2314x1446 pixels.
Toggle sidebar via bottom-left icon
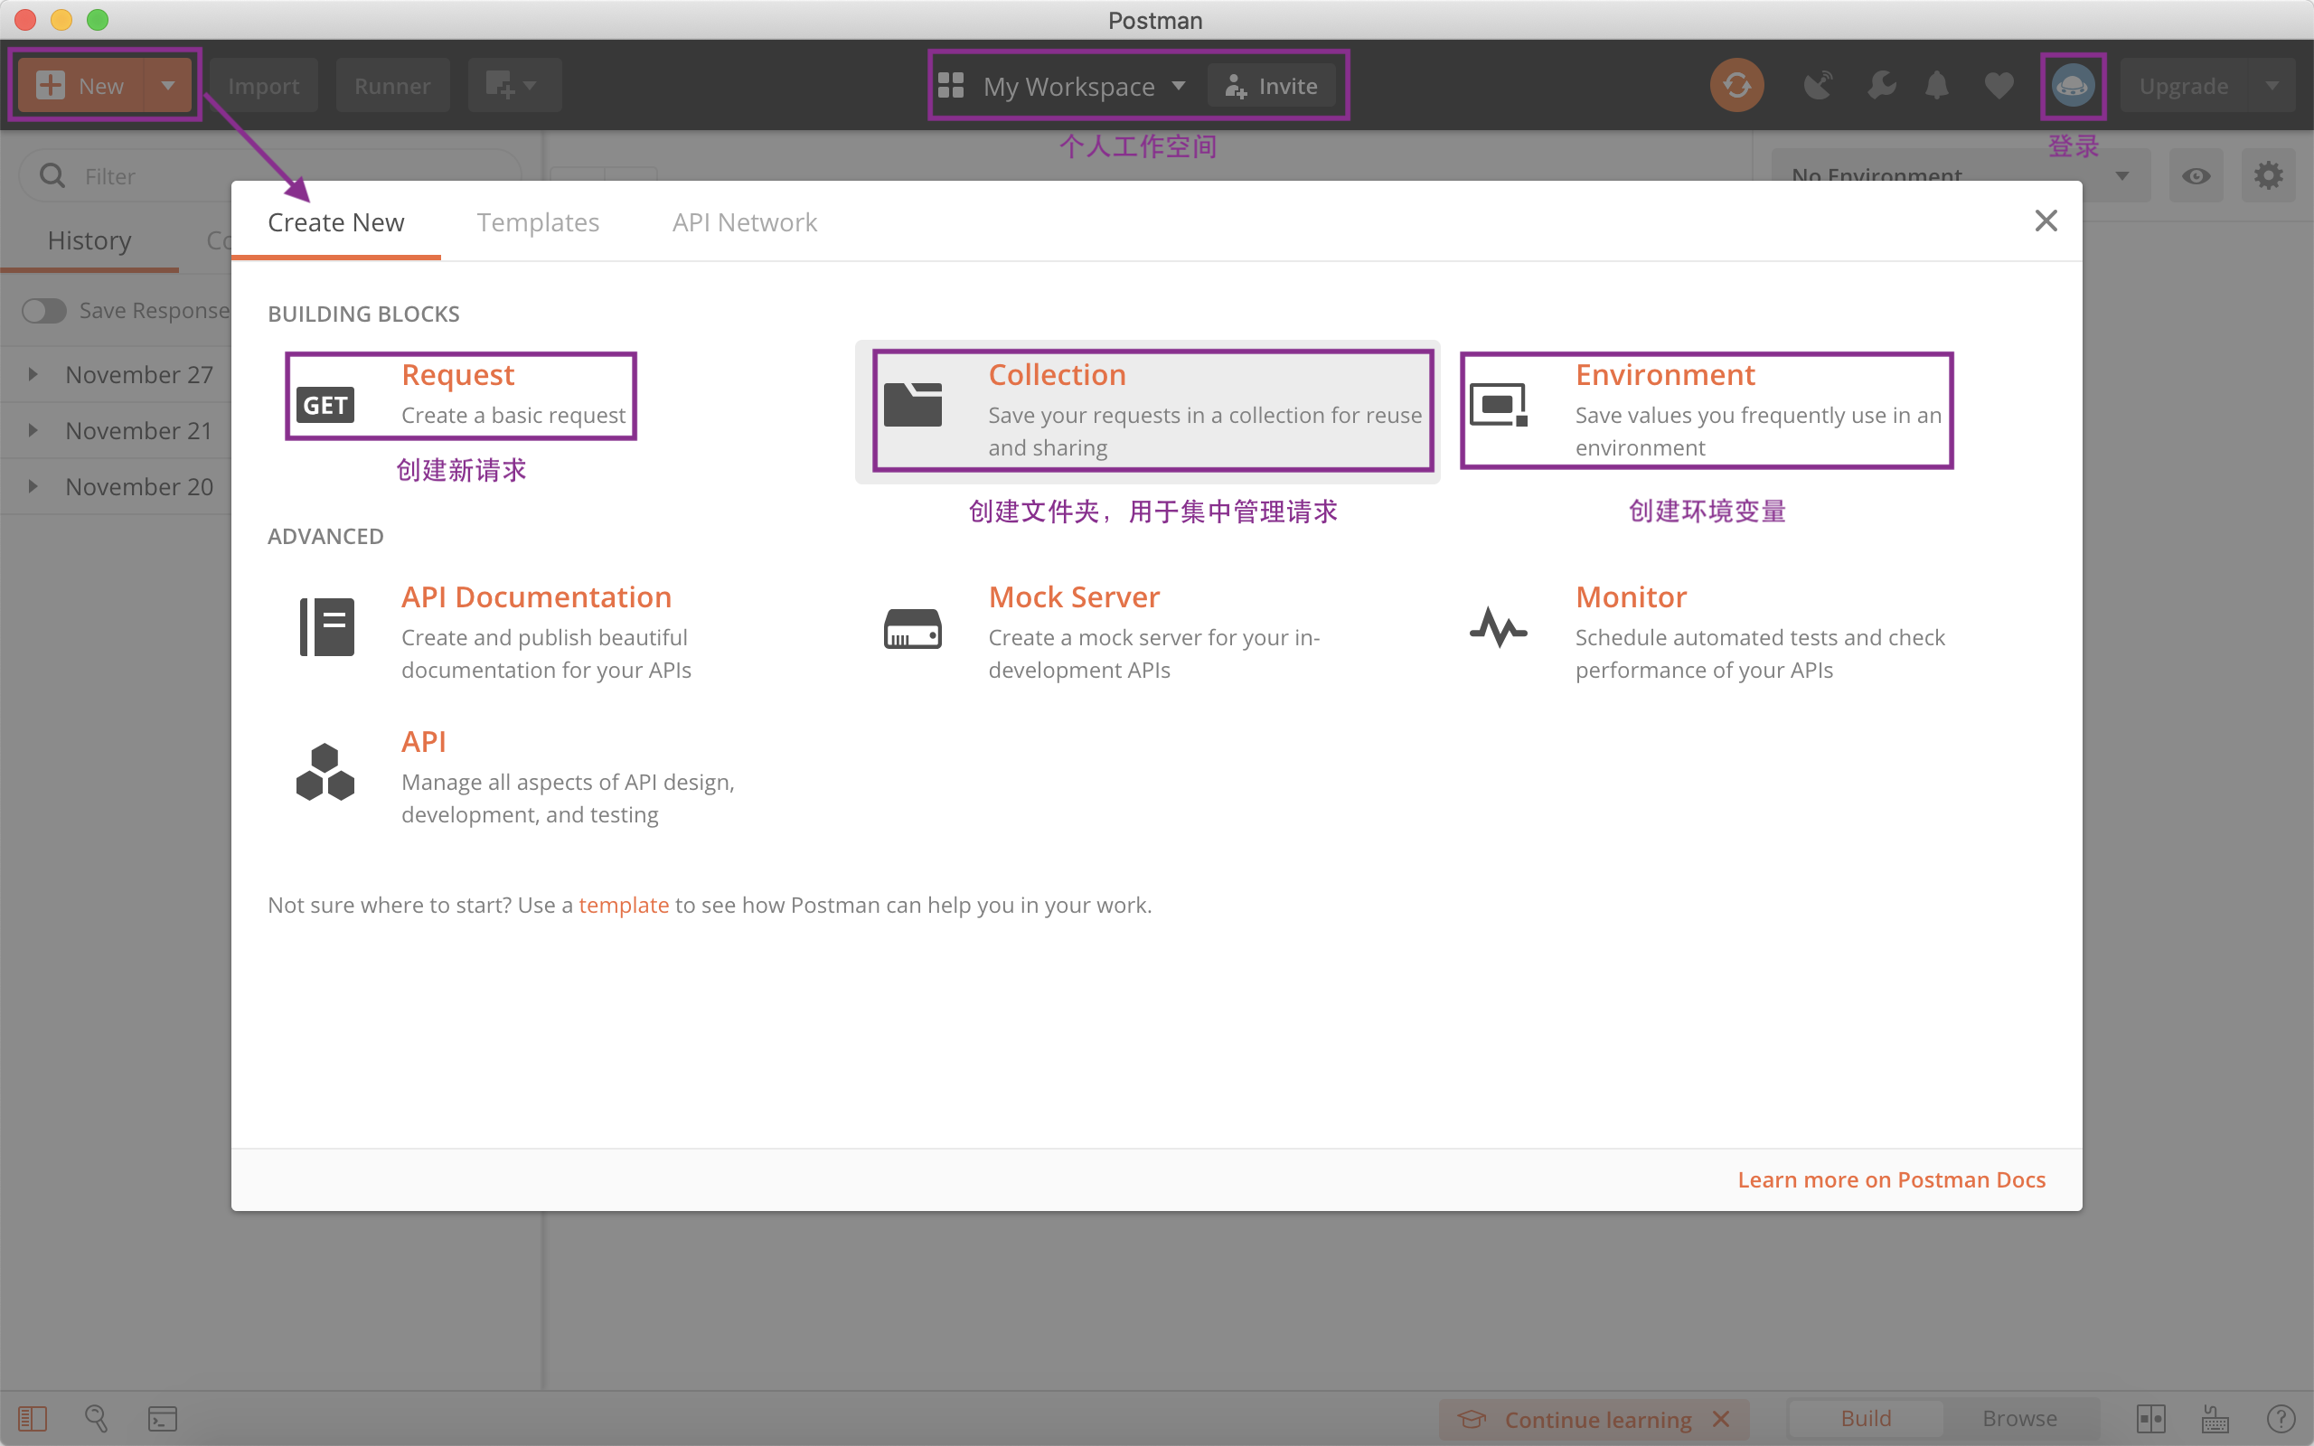point(33,1418)
